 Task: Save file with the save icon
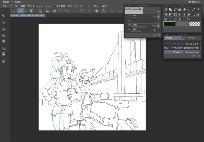[x=54, y=11]
